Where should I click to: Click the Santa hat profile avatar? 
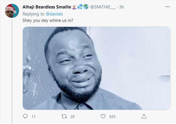(x=12, y=12)
